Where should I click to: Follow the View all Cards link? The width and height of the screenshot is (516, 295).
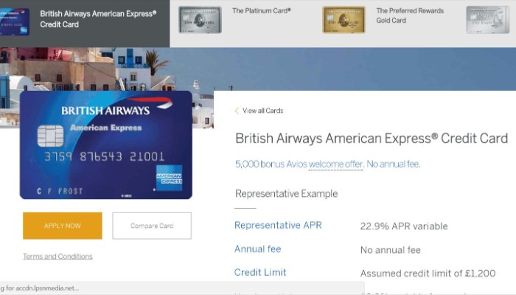coord(262,111)
